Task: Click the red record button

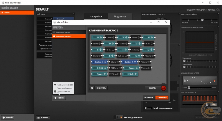Action: pyautogui.click(x=163, y=88)
